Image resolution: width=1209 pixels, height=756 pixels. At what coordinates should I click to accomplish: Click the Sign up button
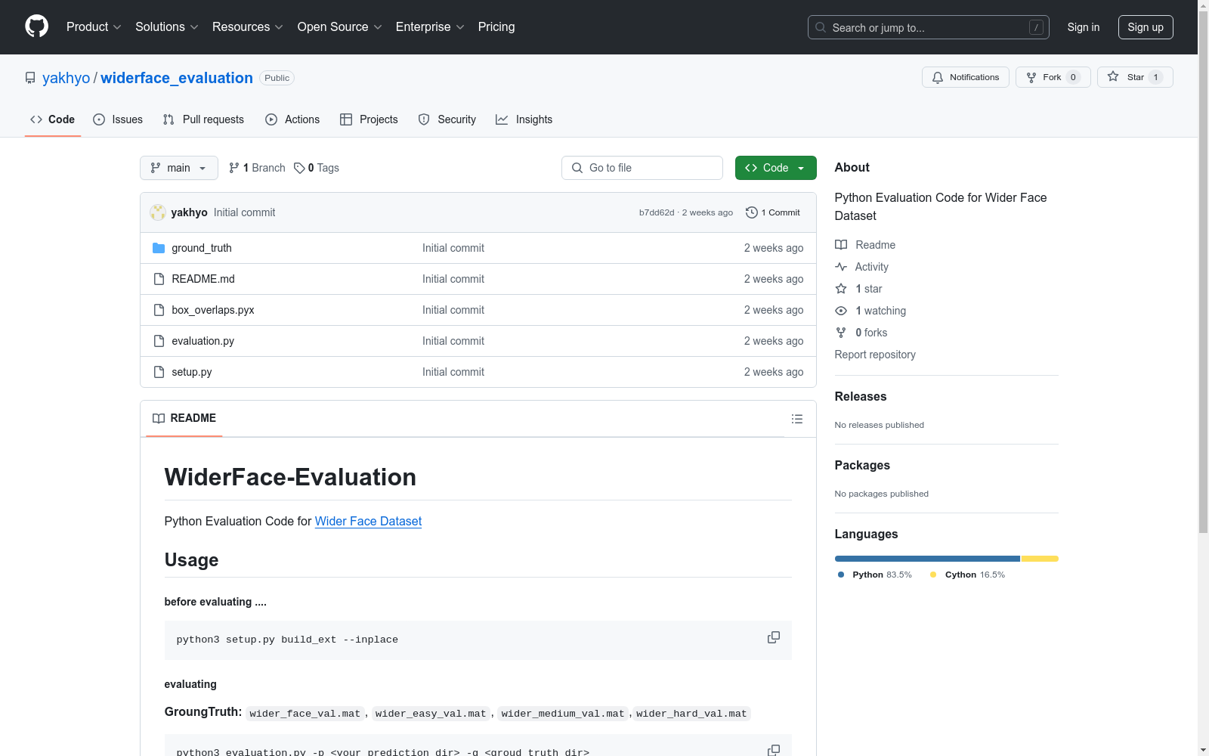pos(1146,27)
